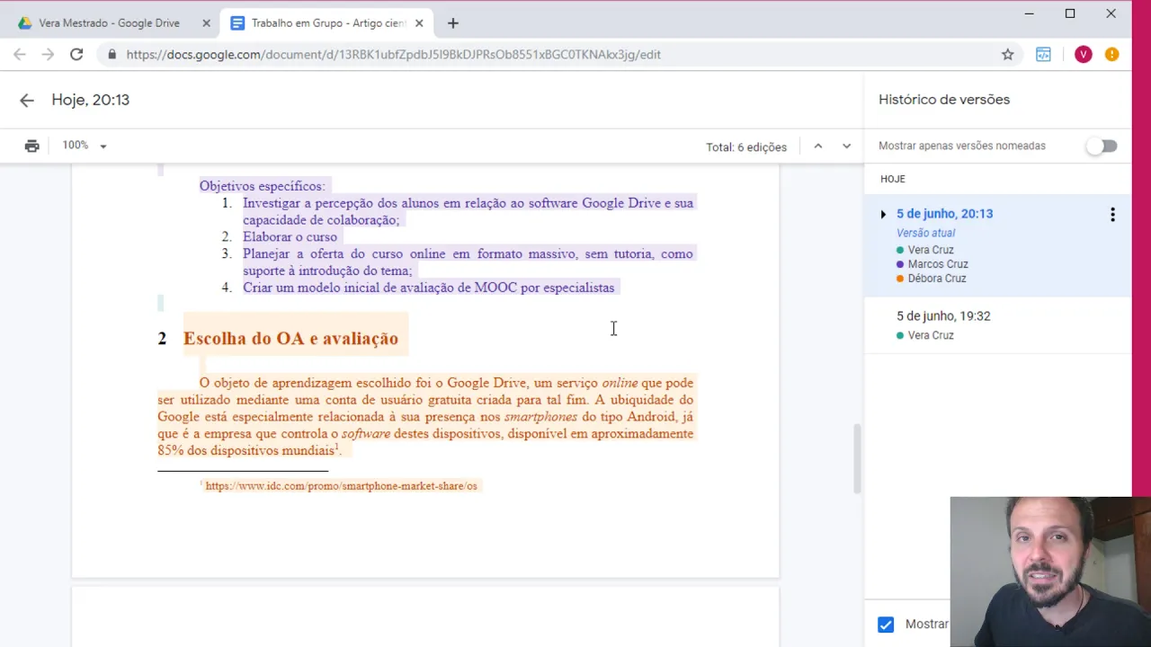Jump to next edit arrow
Viewport: 1151px width, 647px height.
point(846,146)
